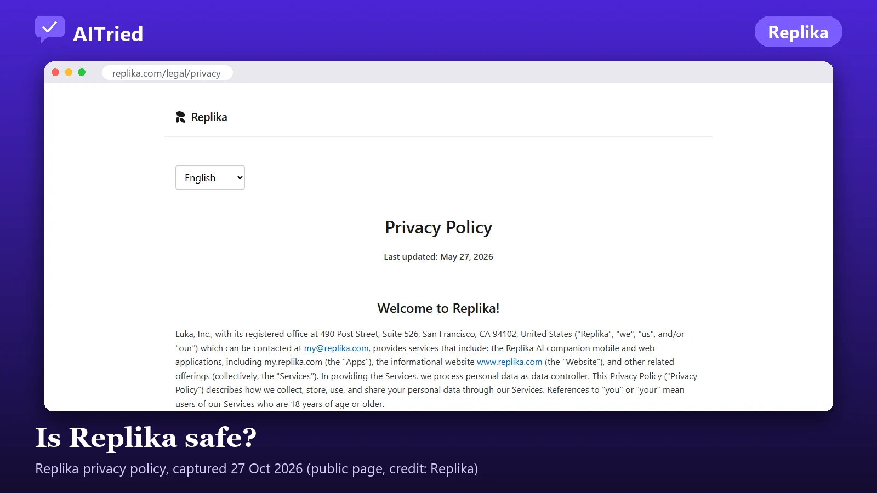Click the AITried brand name text

pyautogui.click(x=108, y=34)
